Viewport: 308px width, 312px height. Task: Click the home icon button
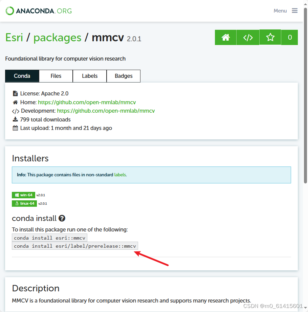pos(226,38)
